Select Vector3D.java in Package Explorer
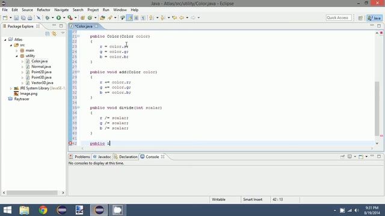The height and width of the screenshot is (216, 385). tap(42, 83)
